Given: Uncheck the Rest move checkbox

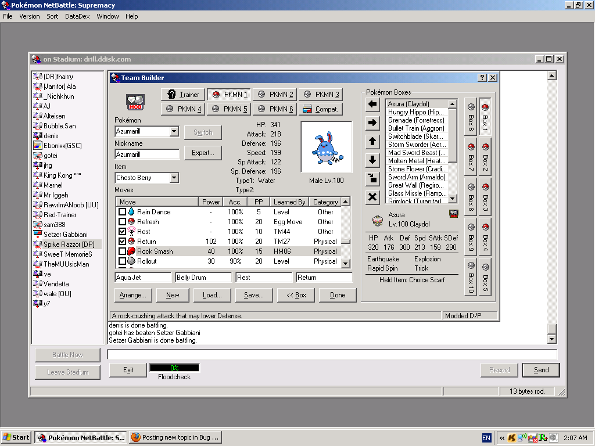Looking at the screenshot, I should pyautogui.click(x=122, y=232).
